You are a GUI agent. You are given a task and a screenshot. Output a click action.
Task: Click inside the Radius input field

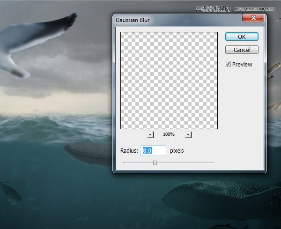click(x=154, y=151)
